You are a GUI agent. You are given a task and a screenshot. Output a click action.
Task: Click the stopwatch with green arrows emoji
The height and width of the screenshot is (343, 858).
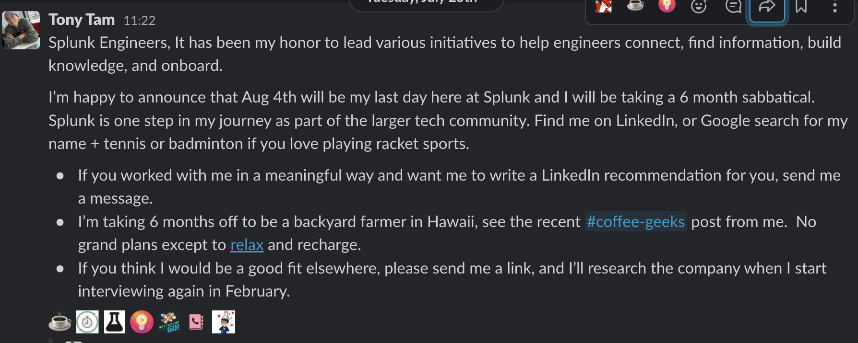[x=87, y=322]
